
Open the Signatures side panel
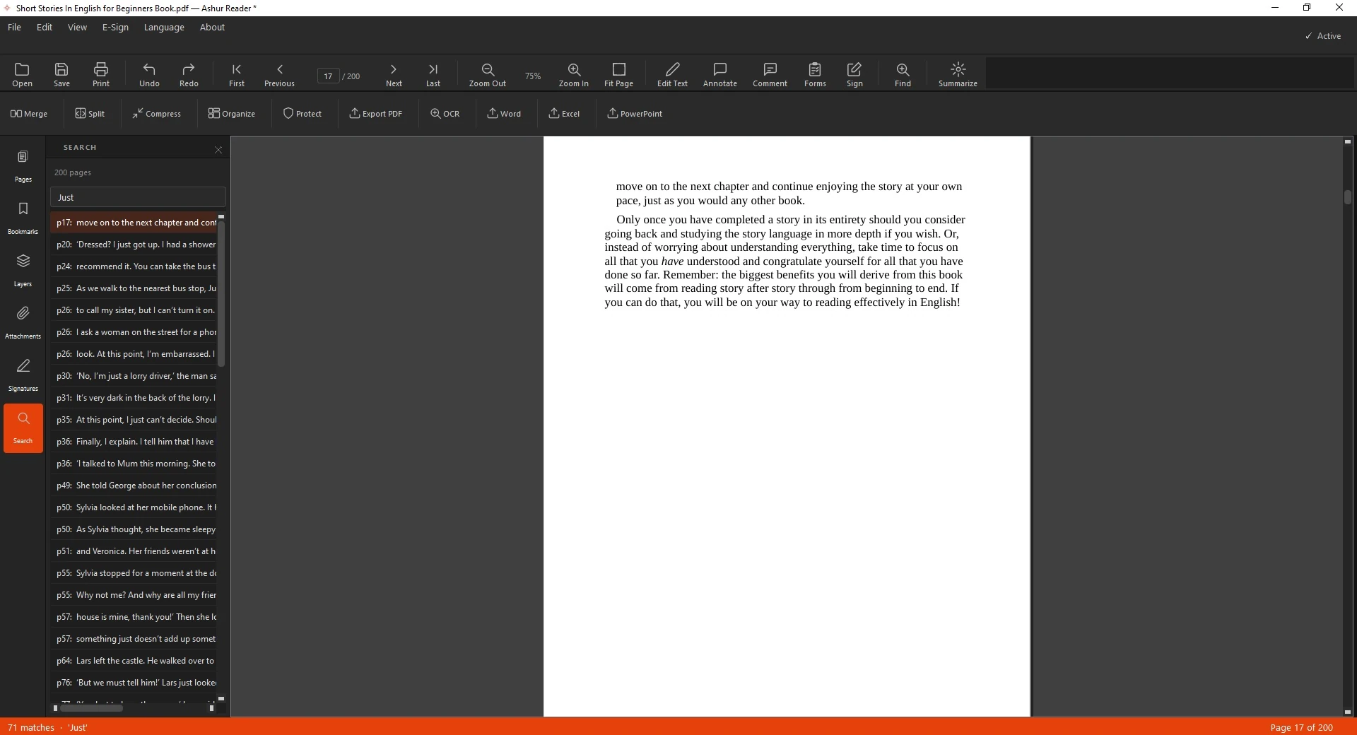[23, 375]
